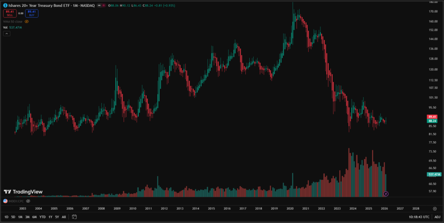
Task: Click the 89.41 SELL button
Action: click(10, 13)
